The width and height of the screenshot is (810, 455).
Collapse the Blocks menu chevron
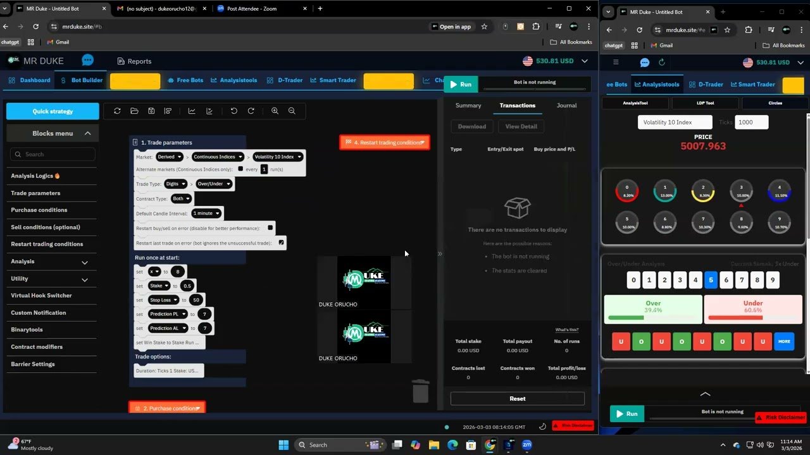tap(87, 133)
